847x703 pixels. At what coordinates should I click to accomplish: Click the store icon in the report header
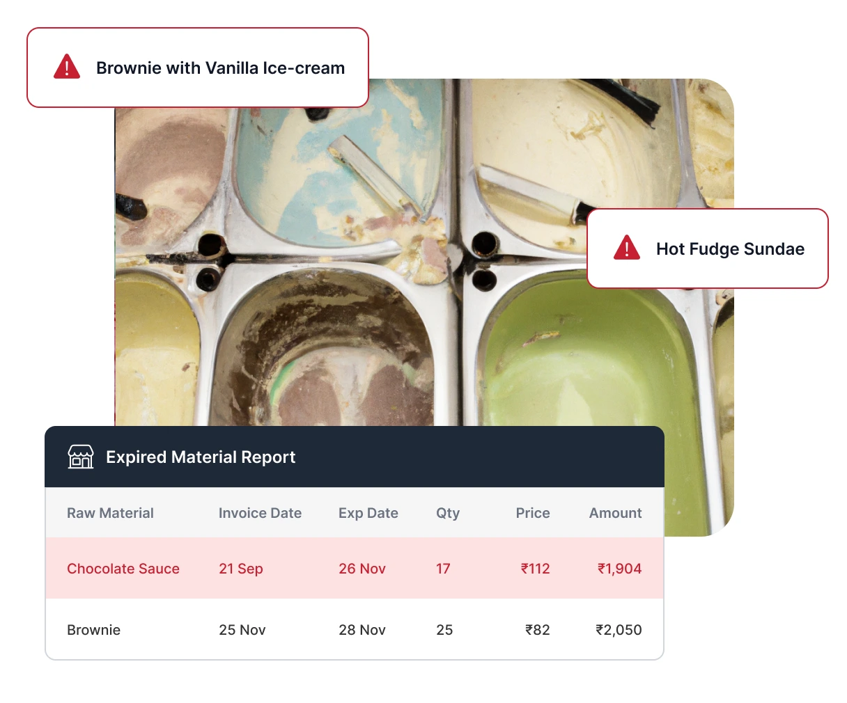tap(81, 457)
